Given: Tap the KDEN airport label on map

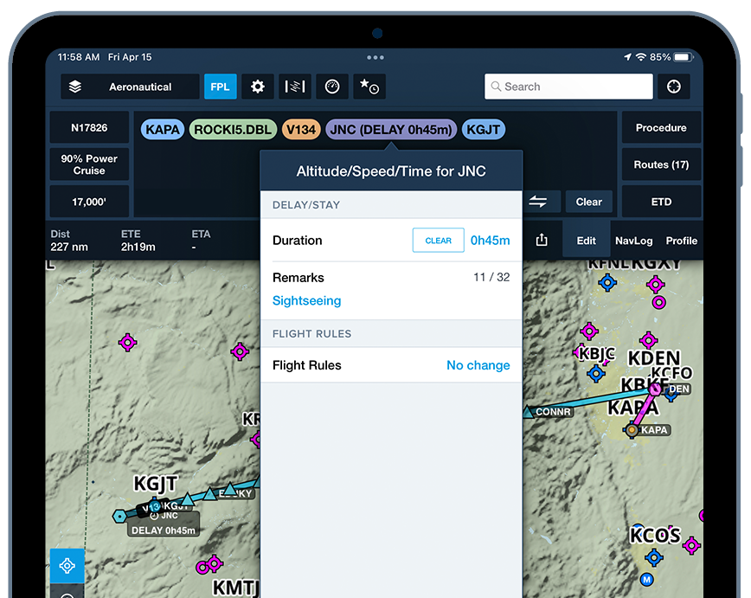Looking at the screenshot, I should click(x=654, y=358).
